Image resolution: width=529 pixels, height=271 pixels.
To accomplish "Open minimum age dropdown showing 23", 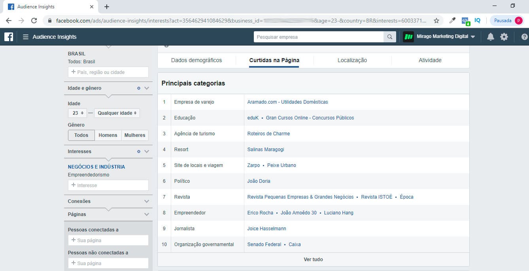I will pyautogui.click(x=77, y=113).
